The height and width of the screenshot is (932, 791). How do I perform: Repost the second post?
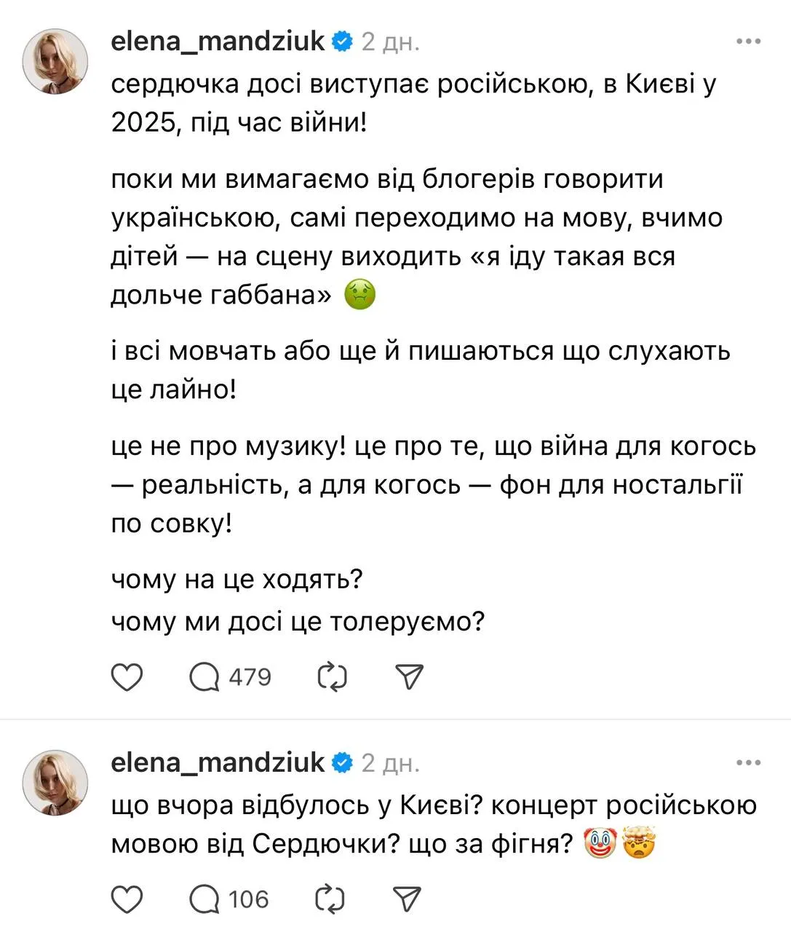click(x=334, y=898)
